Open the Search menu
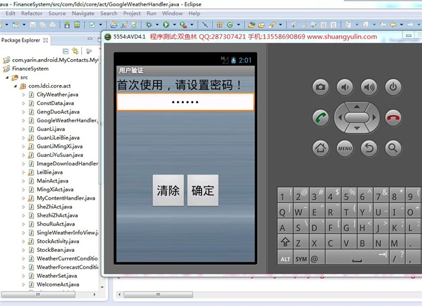This screenshot has width=422, height=306. click(x=109, y=13)
